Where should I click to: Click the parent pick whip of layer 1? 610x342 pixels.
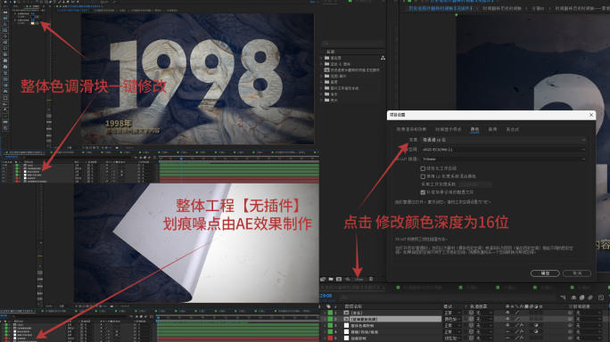tap(570, 313)
